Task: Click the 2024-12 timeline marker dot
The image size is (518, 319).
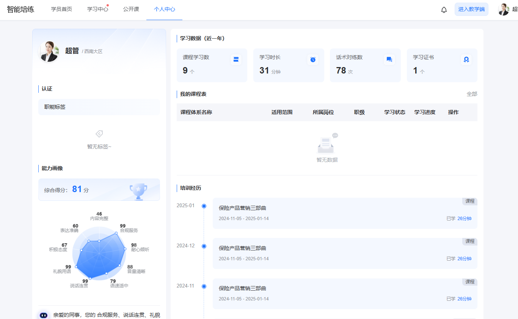Action: coord(204,246)
